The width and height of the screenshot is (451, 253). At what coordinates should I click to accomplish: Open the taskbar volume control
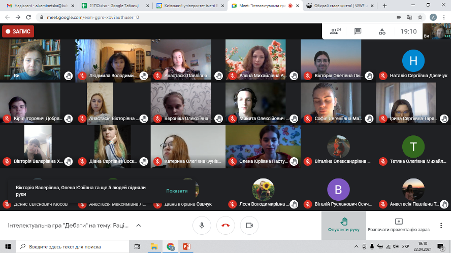[x=396, y=246]
